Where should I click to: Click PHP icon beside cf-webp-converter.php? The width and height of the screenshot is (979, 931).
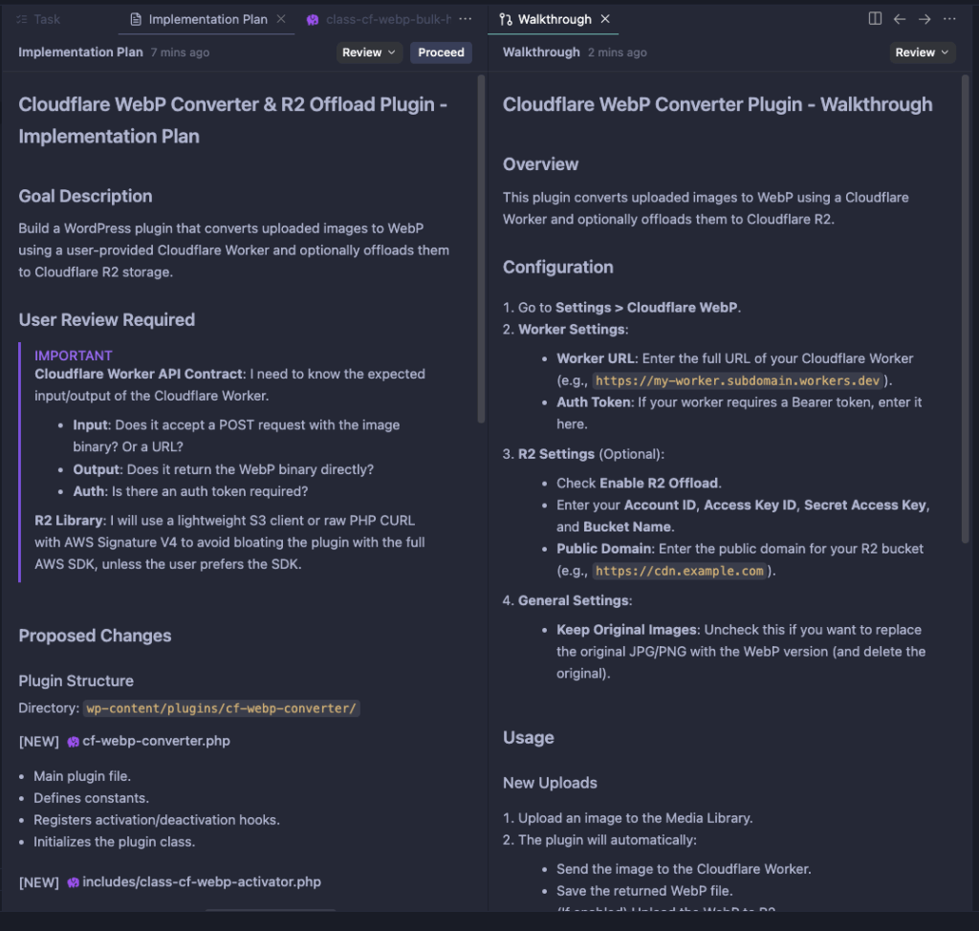pyautogui.click(x=73, y=742)
